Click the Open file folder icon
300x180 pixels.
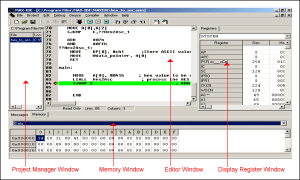pos(24,22)
